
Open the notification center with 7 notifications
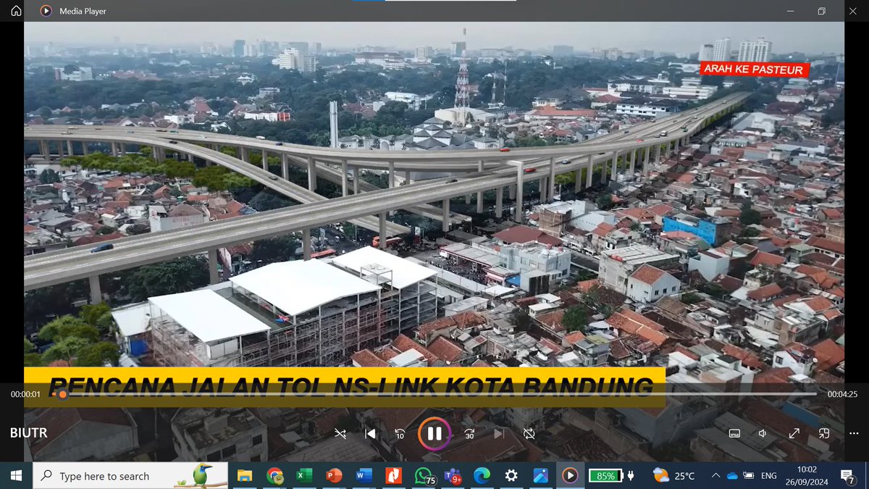point(847,476)
